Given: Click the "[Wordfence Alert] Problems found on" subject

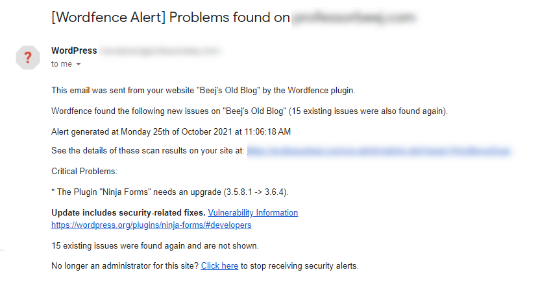Looking at the screenshot, I should click(170, 17).
